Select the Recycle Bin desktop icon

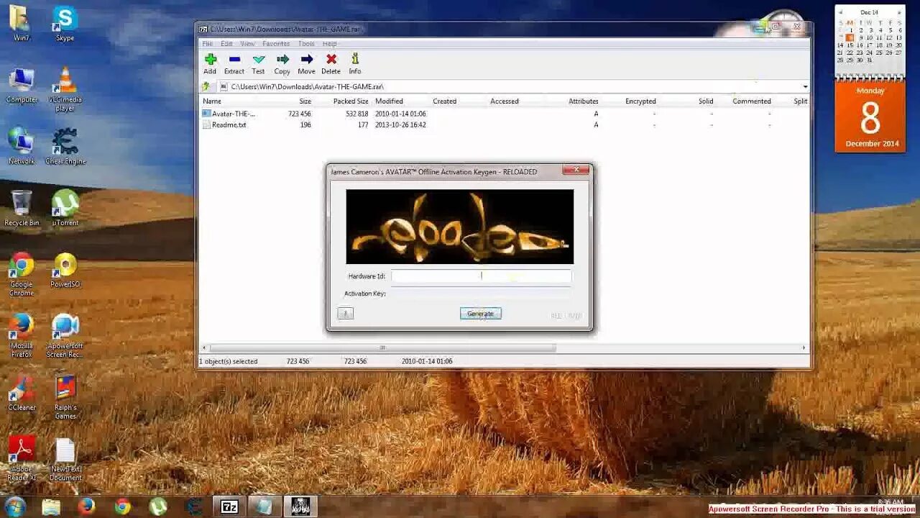(22, 209)
